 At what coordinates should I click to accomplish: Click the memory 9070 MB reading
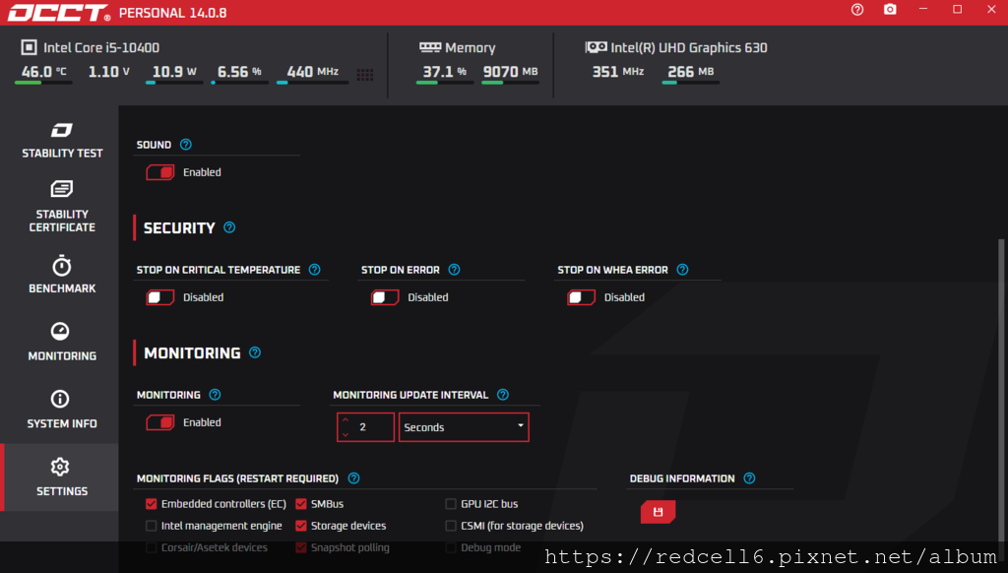[x=511, y=72]
